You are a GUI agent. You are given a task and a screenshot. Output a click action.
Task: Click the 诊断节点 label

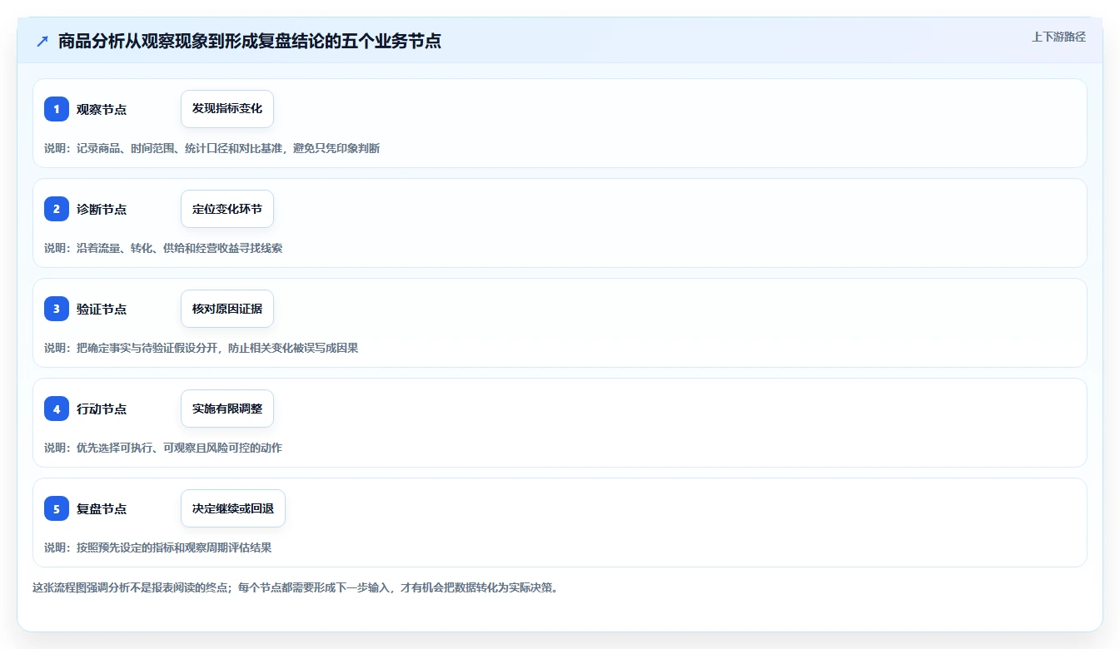102,209
